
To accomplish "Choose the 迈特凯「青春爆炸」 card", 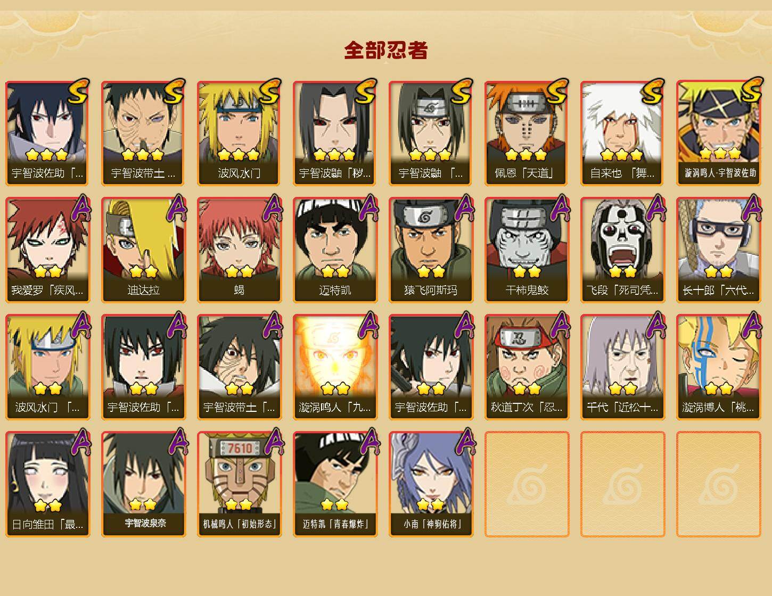I will pos(335,484).
